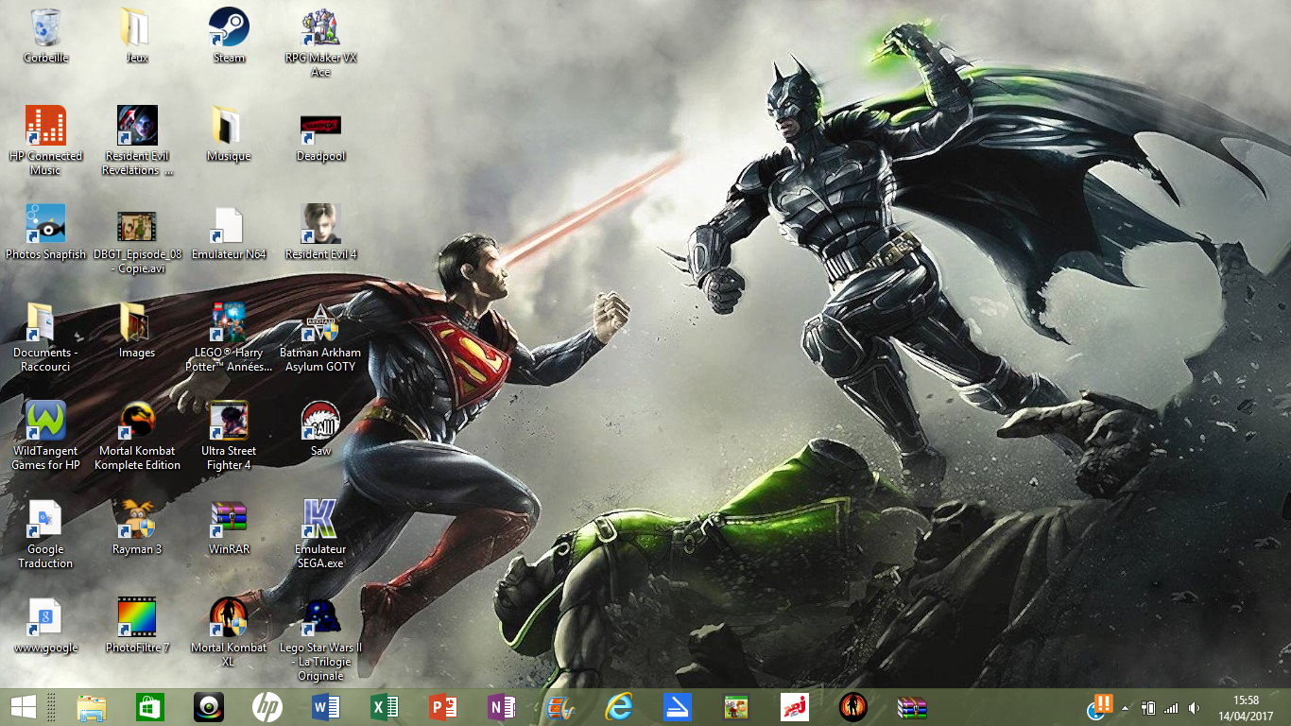The image size is (1291, 726).
Task: Open Word from the taskbar
Action: tap(326, 707)
